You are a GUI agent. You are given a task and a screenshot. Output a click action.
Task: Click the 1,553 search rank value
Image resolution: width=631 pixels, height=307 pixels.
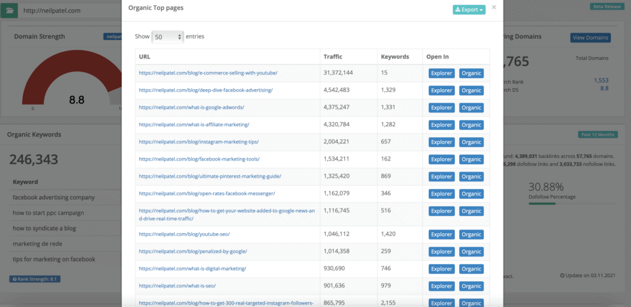click(x=601, y=81)
